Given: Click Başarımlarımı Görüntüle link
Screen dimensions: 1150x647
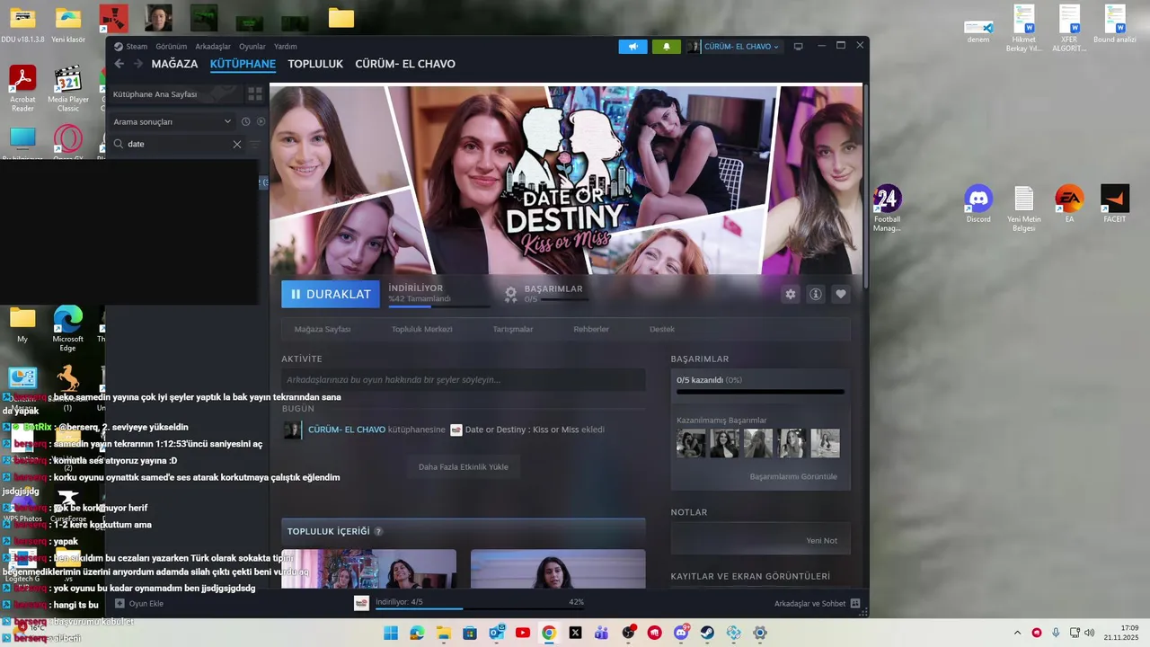Looking at the screenshot, I should tap(793, 476).
